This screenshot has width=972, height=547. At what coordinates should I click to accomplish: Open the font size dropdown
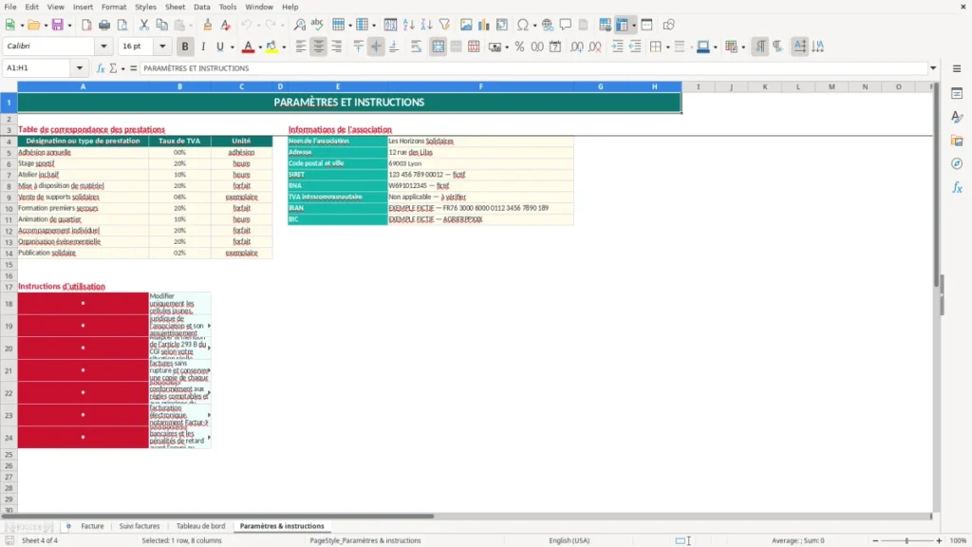point(162,46)
